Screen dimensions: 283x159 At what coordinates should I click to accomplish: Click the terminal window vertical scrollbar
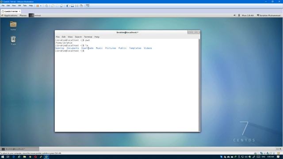coord(199,85)
